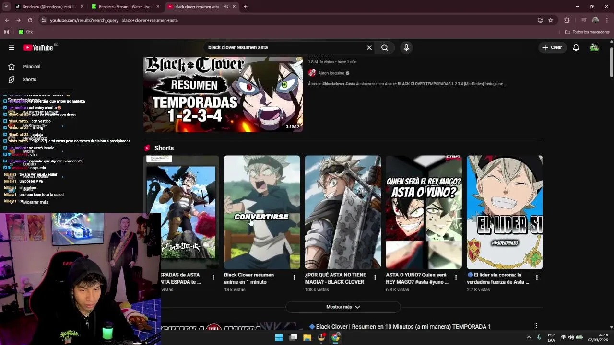Open Task View on taskbar
Screen dimensions: 614x345
tap(293, 337)
